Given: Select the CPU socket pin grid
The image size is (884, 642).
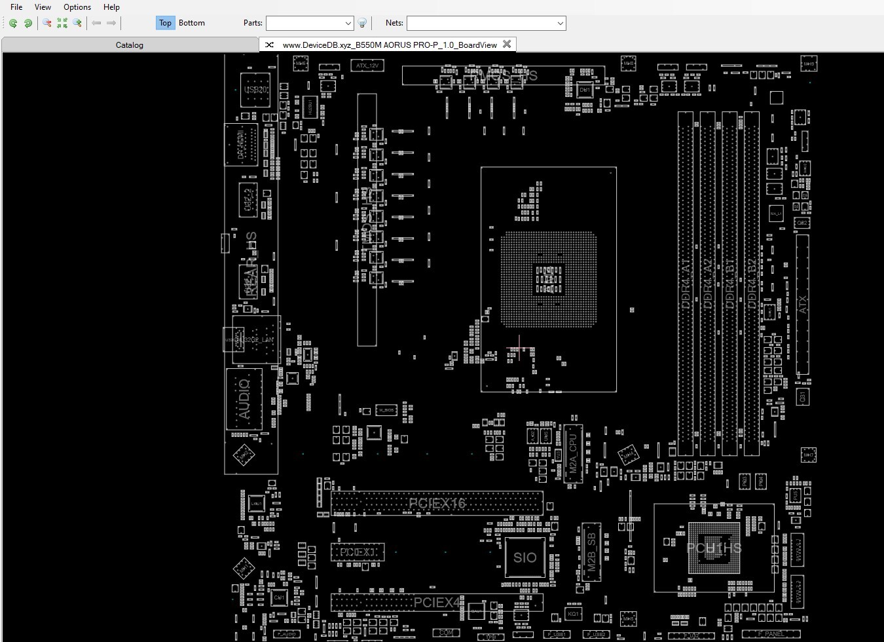Looking at the screenshot, I should pos(549,279).
